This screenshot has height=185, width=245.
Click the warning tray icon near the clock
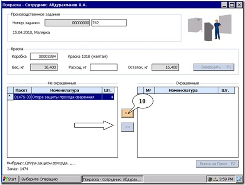(x=215, y=179)
